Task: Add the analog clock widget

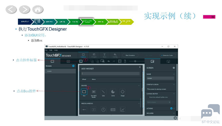Action: (x=103, y=110)
